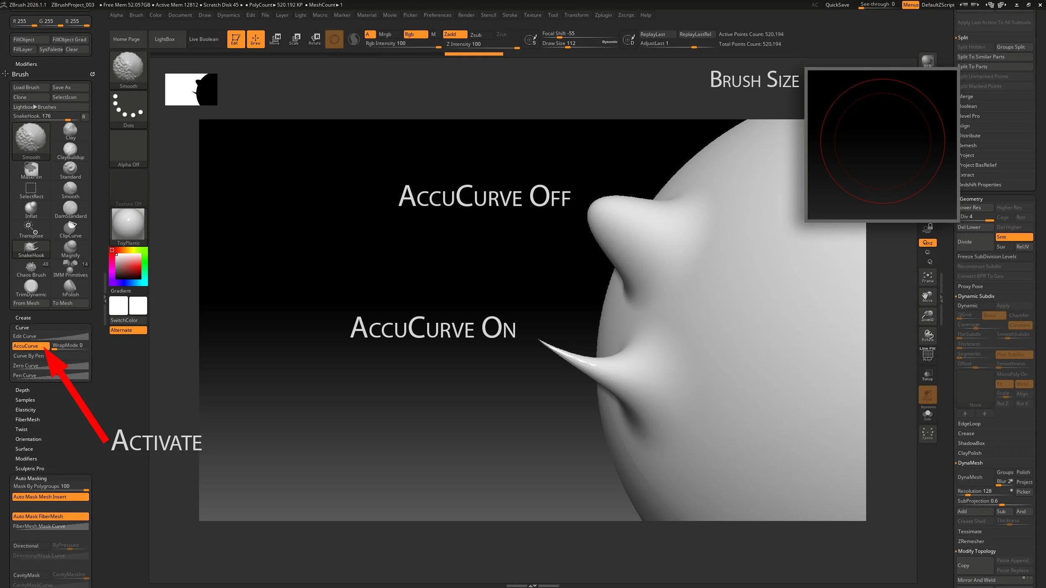
Task: Open the Zplugin menu
Action: point(603,15)
